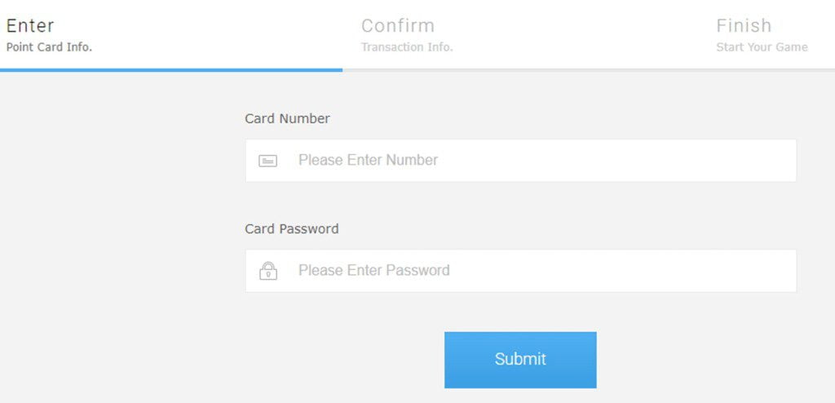Click the "Card Password" field label
Viewport: 835px width, 403px height.
coord(291,228)
